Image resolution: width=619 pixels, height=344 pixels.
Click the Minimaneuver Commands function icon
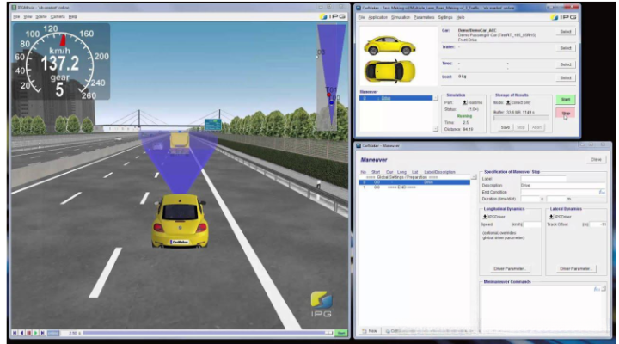pyautogui.click(x=597, y=289)
